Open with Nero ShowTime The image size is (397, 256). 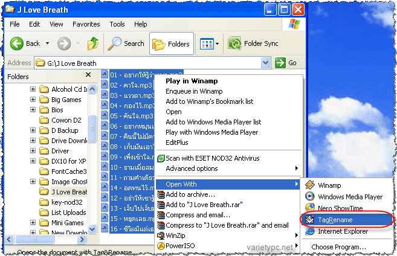347,208
